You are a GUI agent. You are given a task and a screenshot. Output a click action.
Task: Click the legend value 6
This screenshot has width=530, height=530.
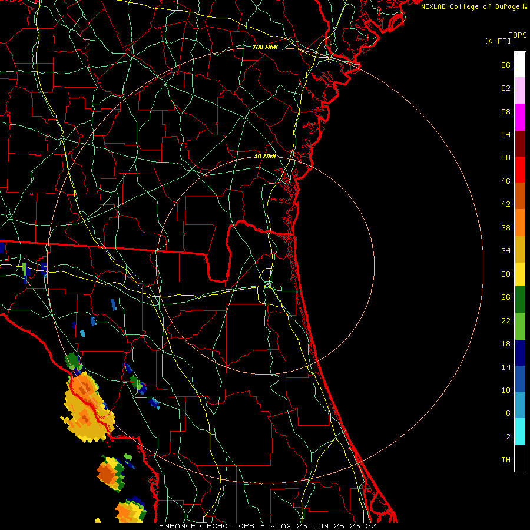[508, 413]
